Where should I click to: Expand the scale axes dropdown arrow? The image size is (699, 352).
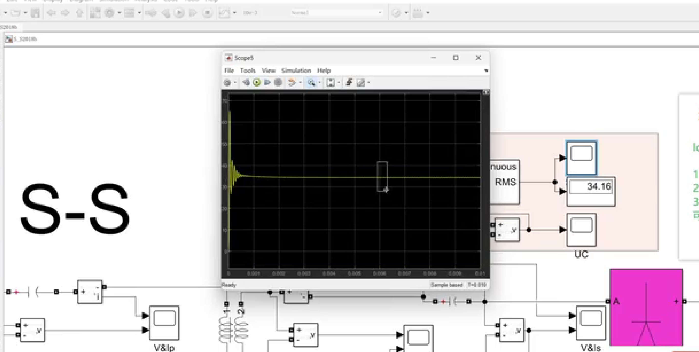(339, 83)
